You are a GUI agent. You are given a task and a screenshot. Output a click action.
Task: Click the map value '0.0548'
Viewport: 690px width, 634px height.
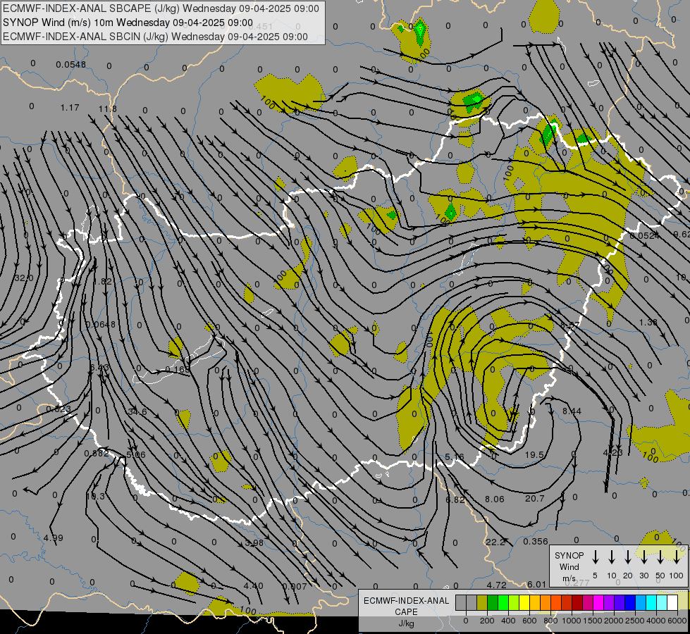(x=71, y=65)
